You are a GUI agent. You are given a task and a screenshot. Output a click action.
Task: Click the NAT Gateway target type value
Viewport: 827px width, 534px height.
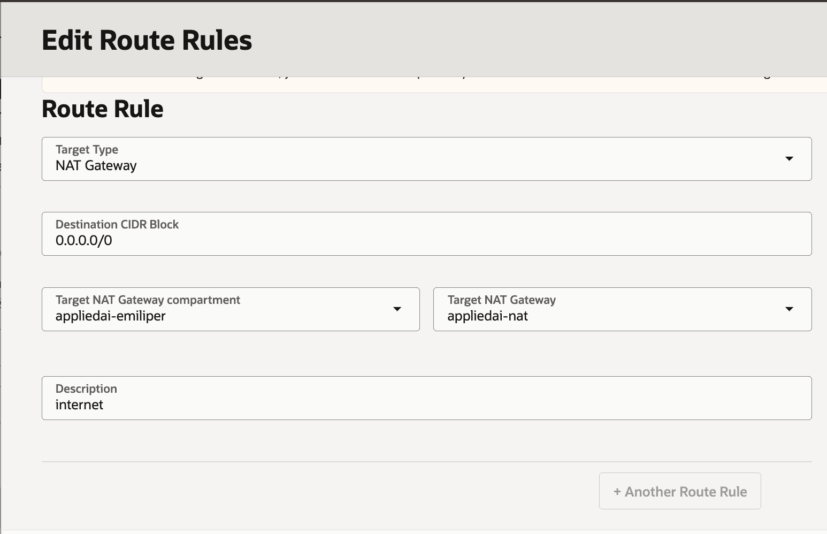click(96, 166)
